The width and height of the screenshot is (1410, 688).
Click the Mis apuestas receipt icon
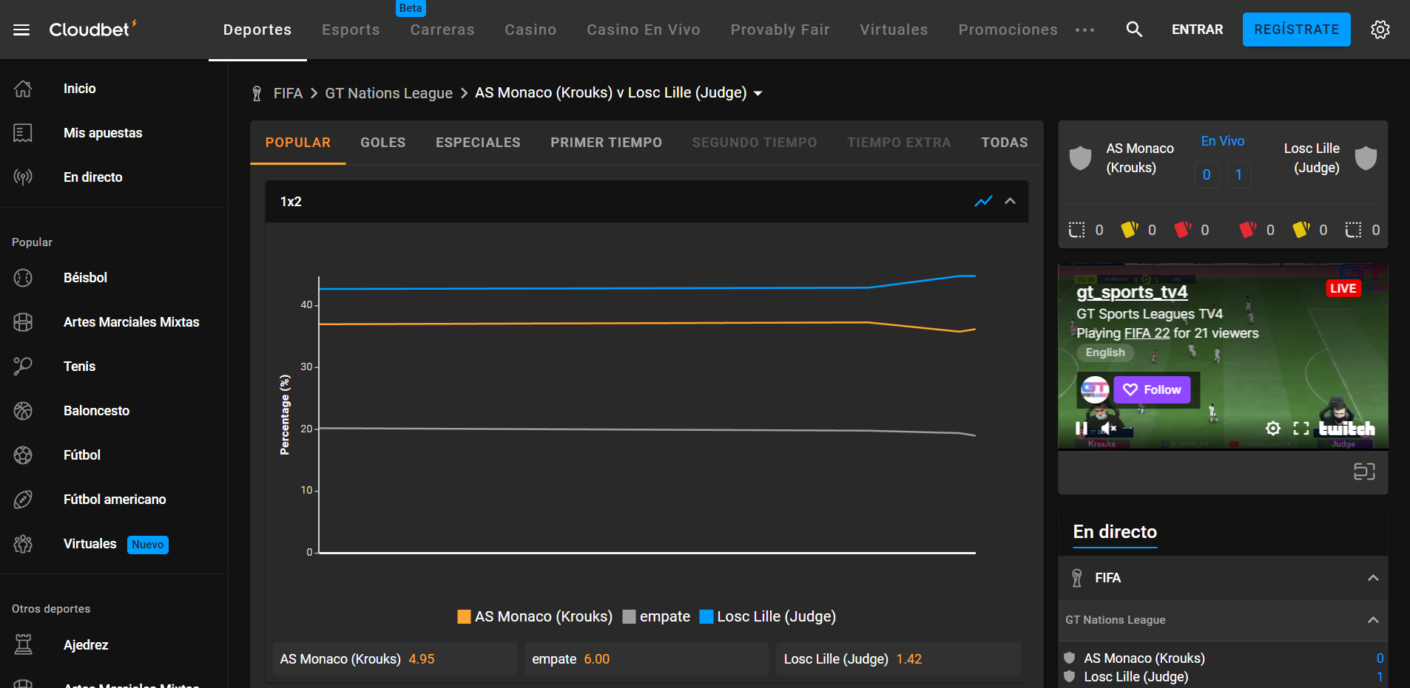pyautogui.click(x=23, y=133)
